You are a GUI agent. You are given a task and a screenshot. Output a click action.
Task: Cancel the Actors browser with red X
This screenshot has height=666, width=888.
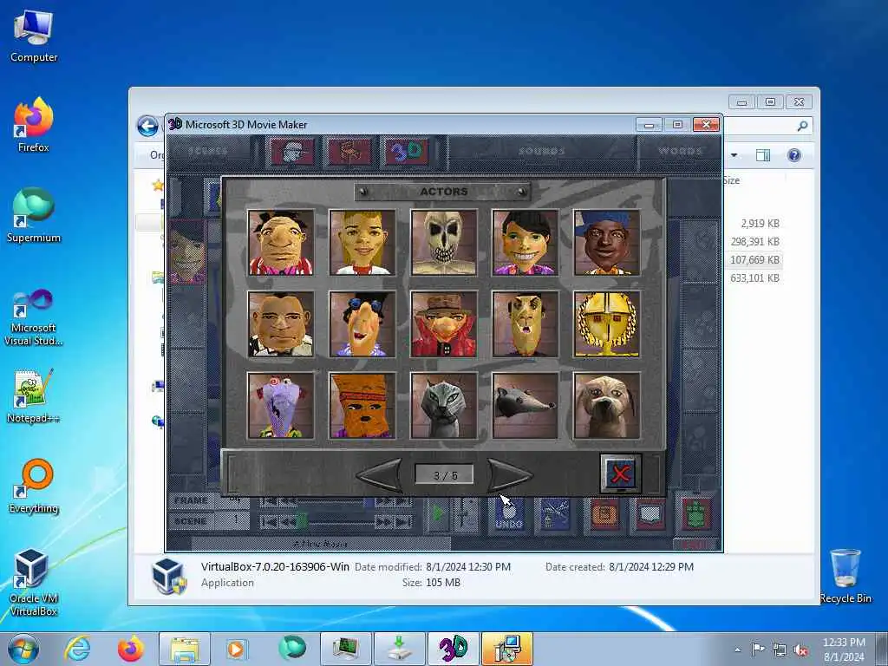pos(621,473)
